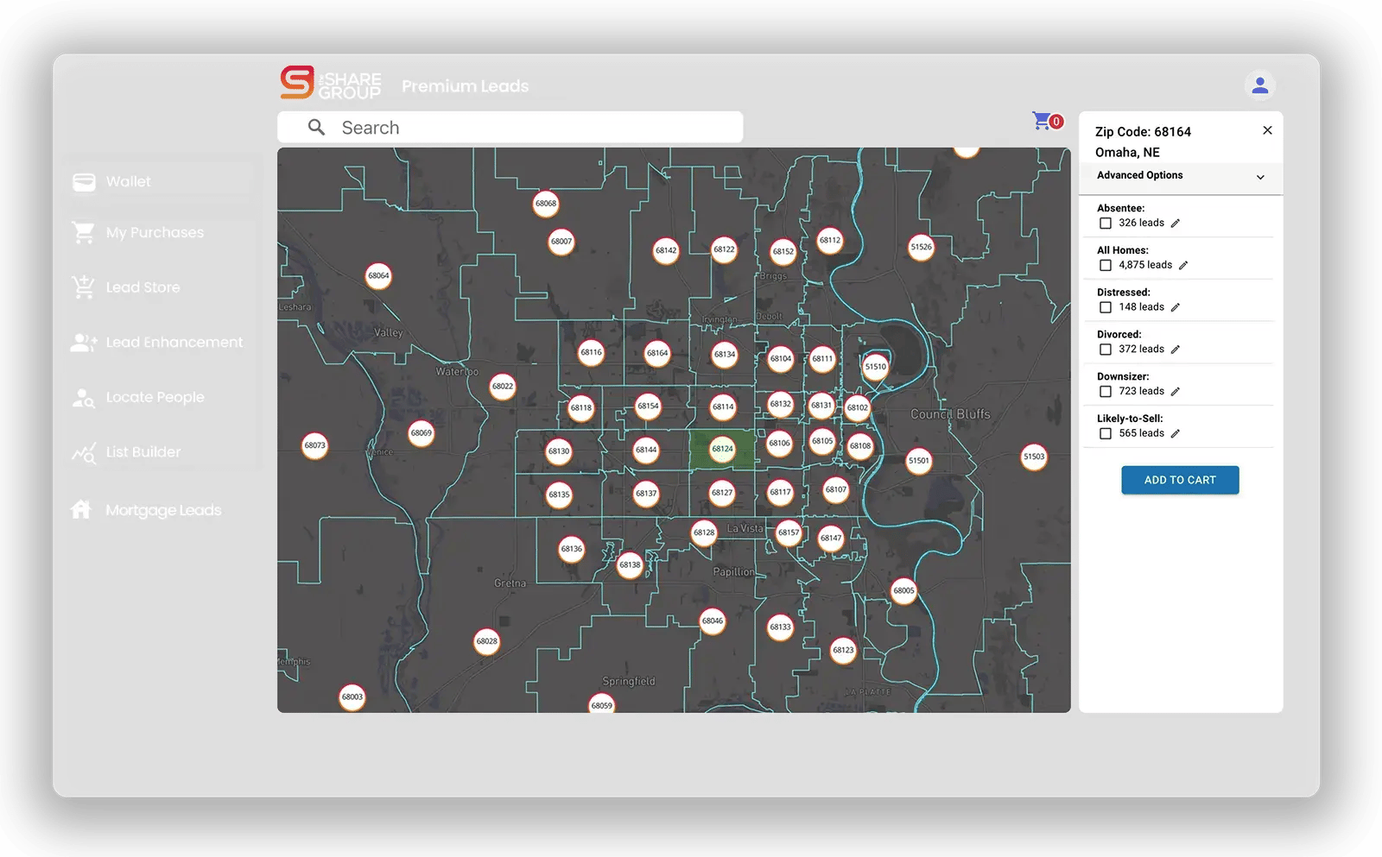Click the user profile avatar icon

click(1259, 85)
